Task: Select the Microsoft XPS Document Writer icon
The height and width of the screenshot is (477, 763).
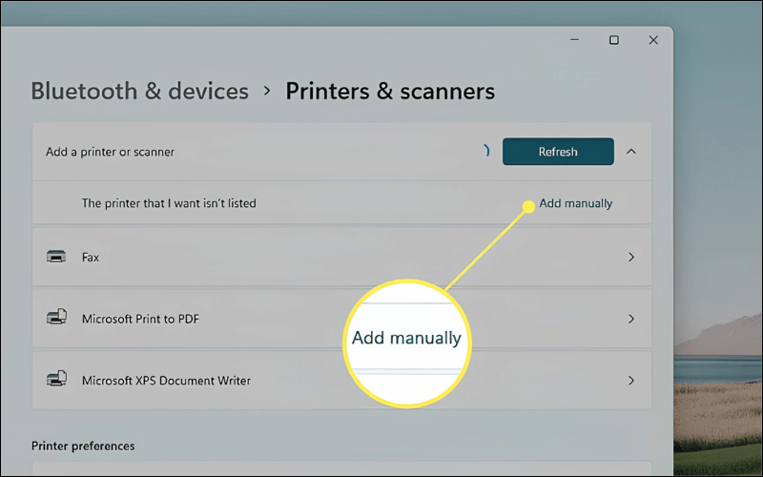Action: coord(56,379)
